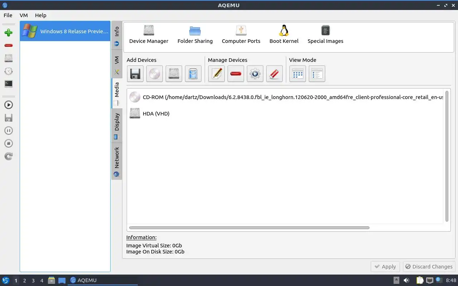Click the red minus Delete VM icon
Image resolution: width=458 pixels, height=286 pixels.
(9, 45)
